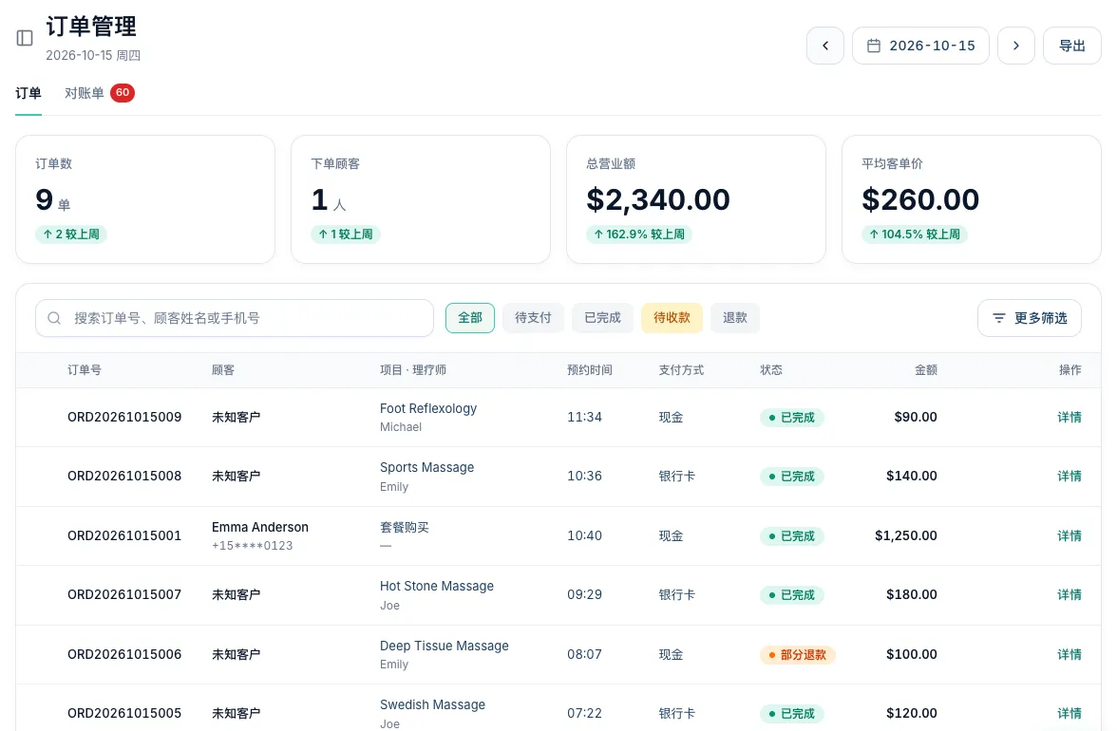Click the 162.9% 较上周 trend badge
The image size is (1117, 731).
click(x=639, y=234)
